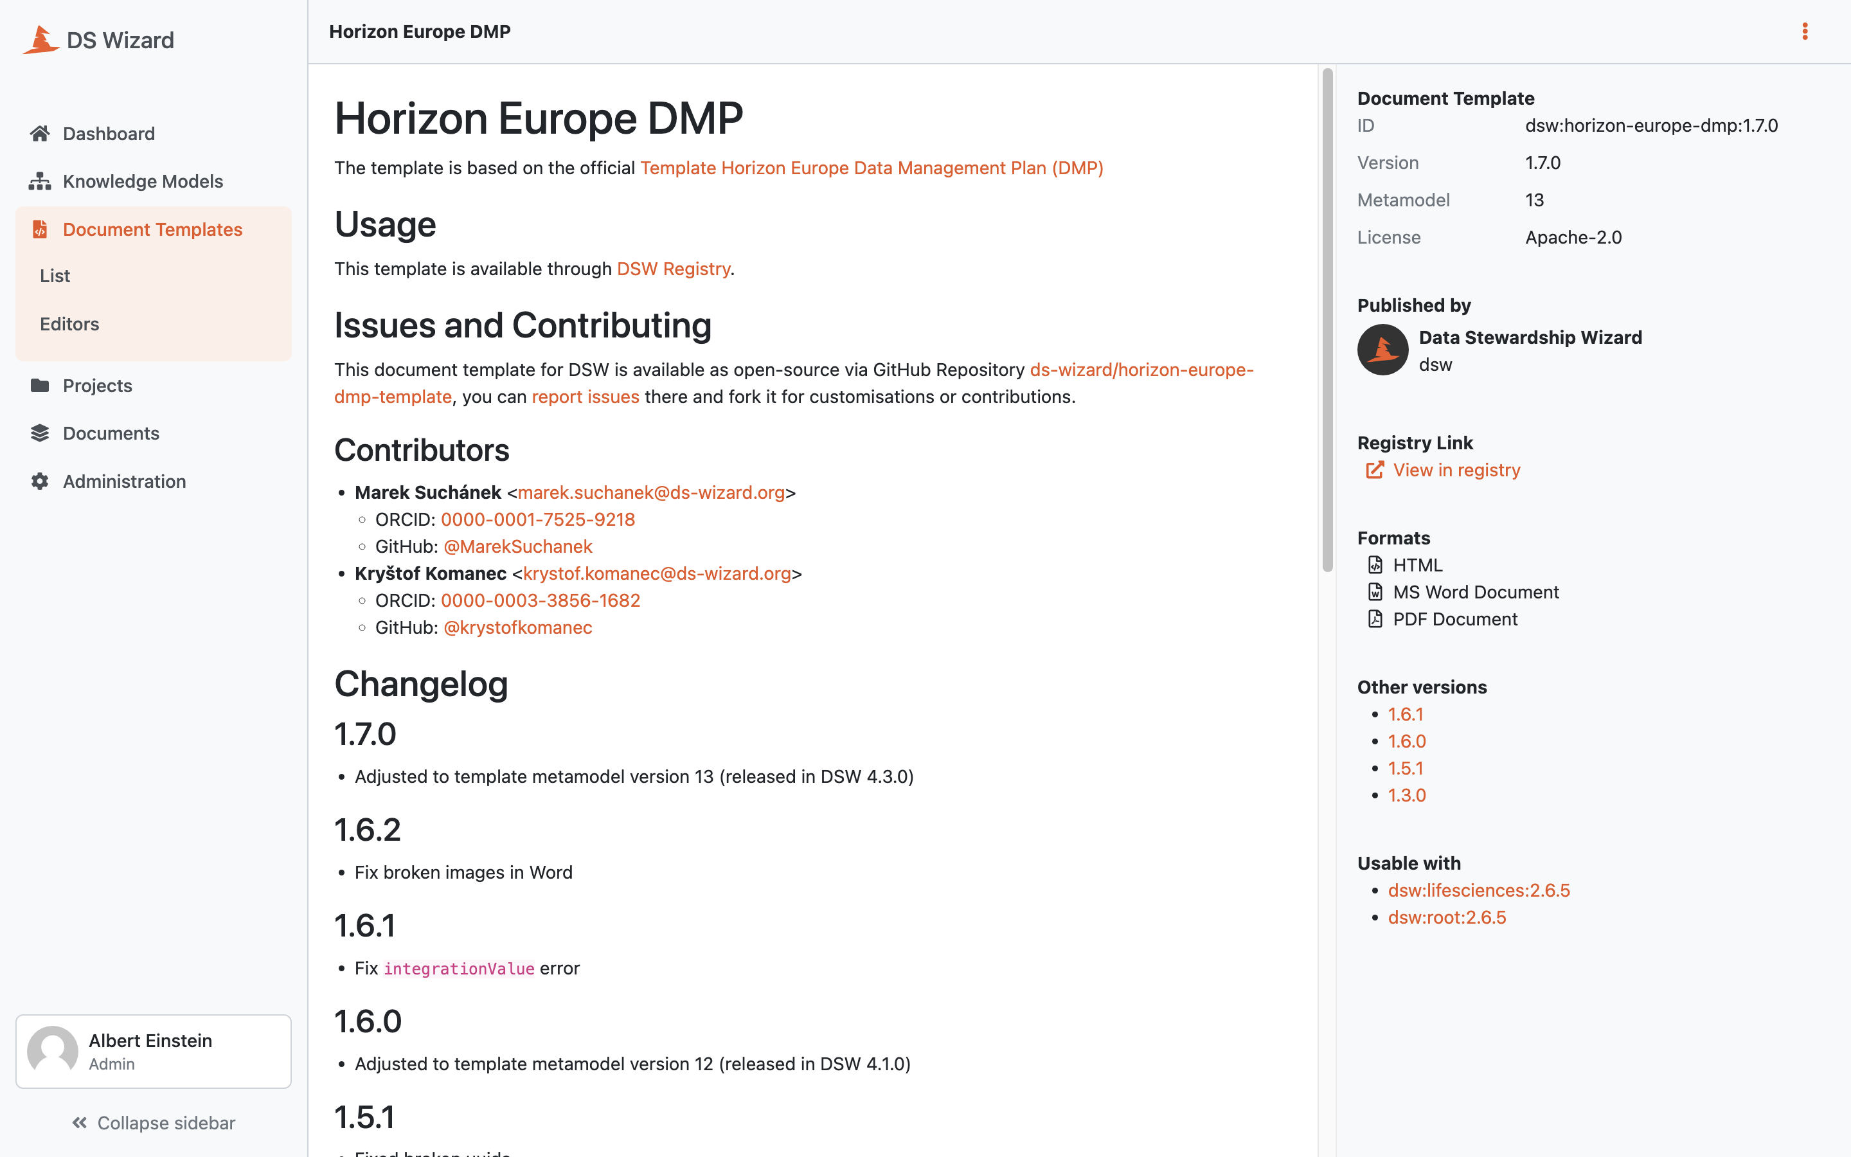1851x1157 pixels.
Task: Click the Version value 1.7.0
Action: click(x=1542, y=162)
